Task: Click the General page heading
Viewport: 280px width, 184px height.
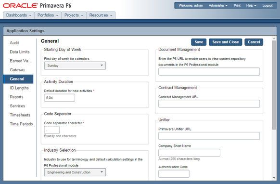Action: [50, 41]
